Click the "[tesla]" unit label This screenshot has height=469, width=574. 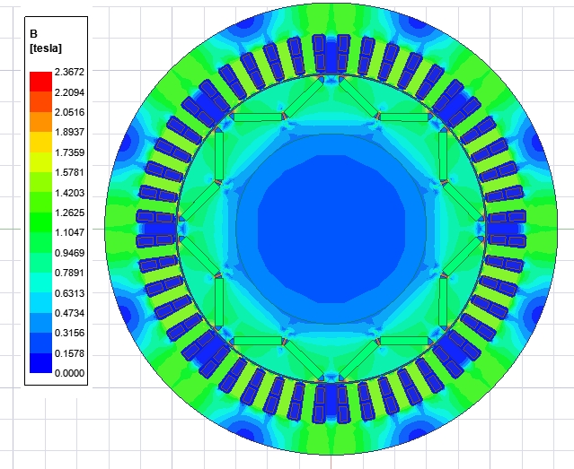(x=46, y=48)
